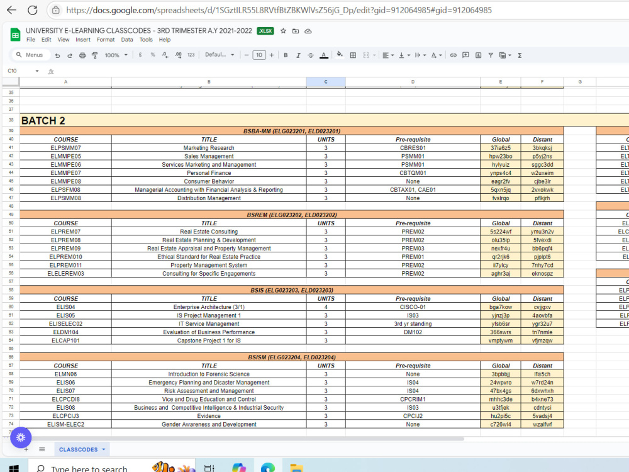Image resolution: width=629 pixels, height=472 pixels.
Task: Decrease font size with minus button
Action: 247,55
